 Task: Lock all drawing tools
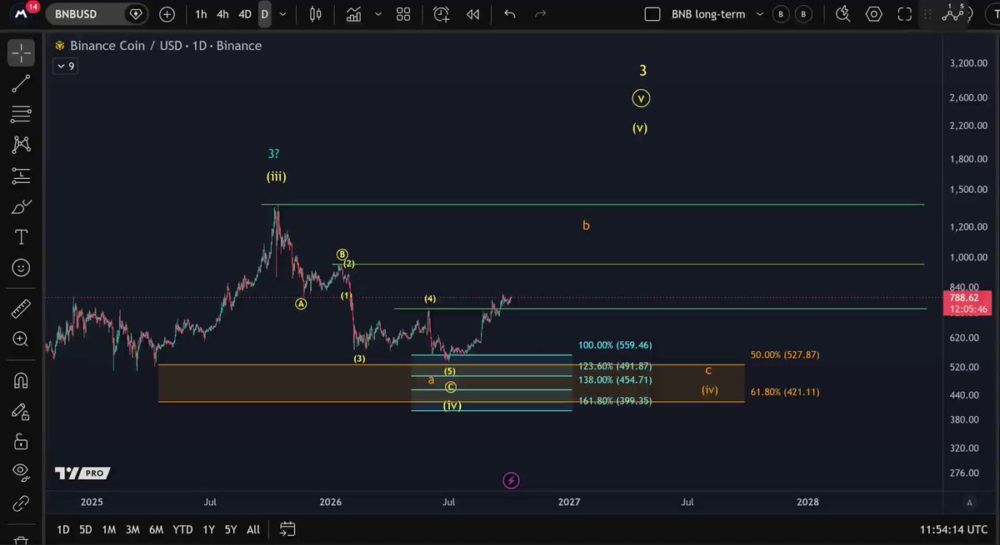coord(21,441)
